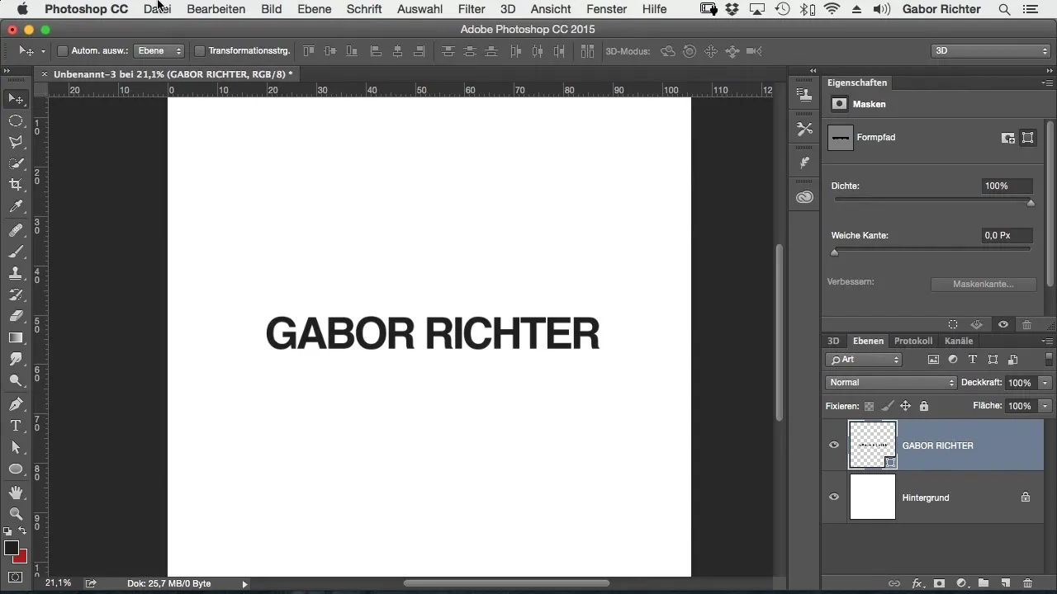Select the History Brush tool
Viewport: 1057px width, 594px height.
[16, 295]
